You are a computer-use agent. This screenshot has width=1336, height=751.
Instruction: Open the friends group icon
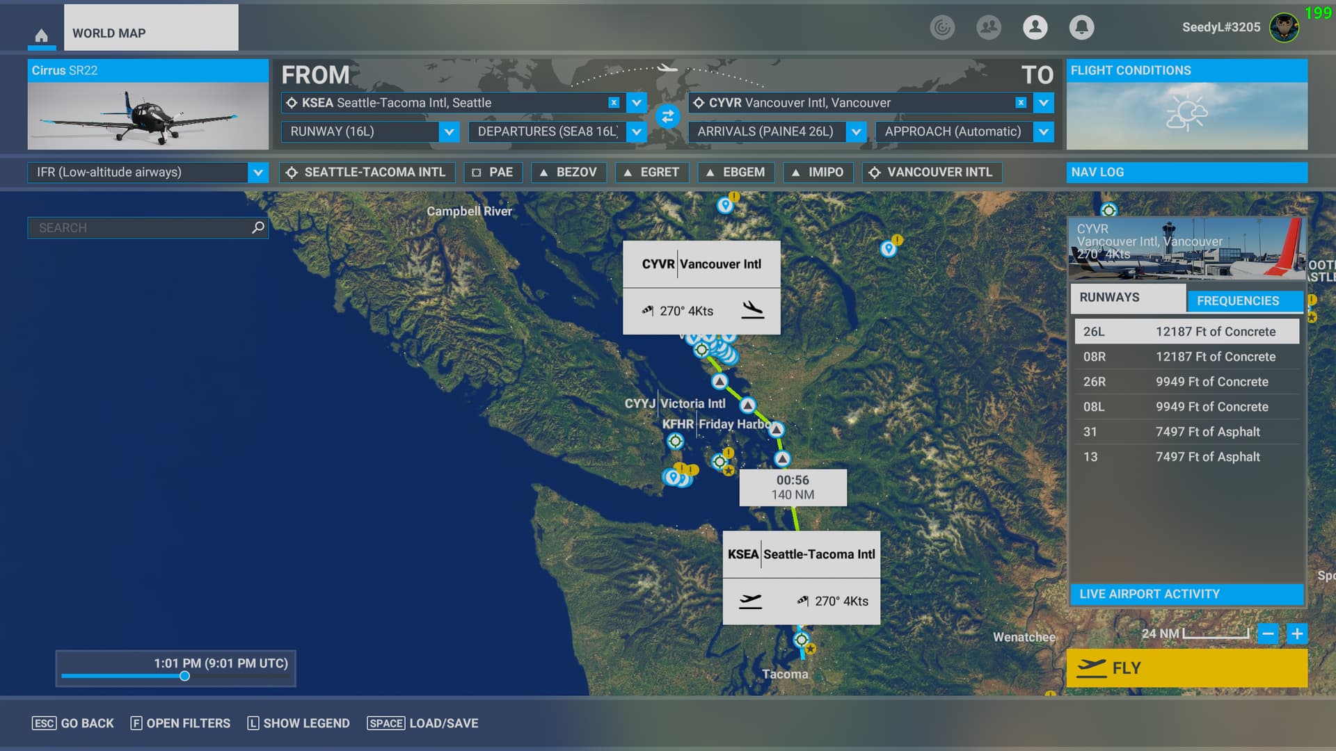[x=989, y=27]
